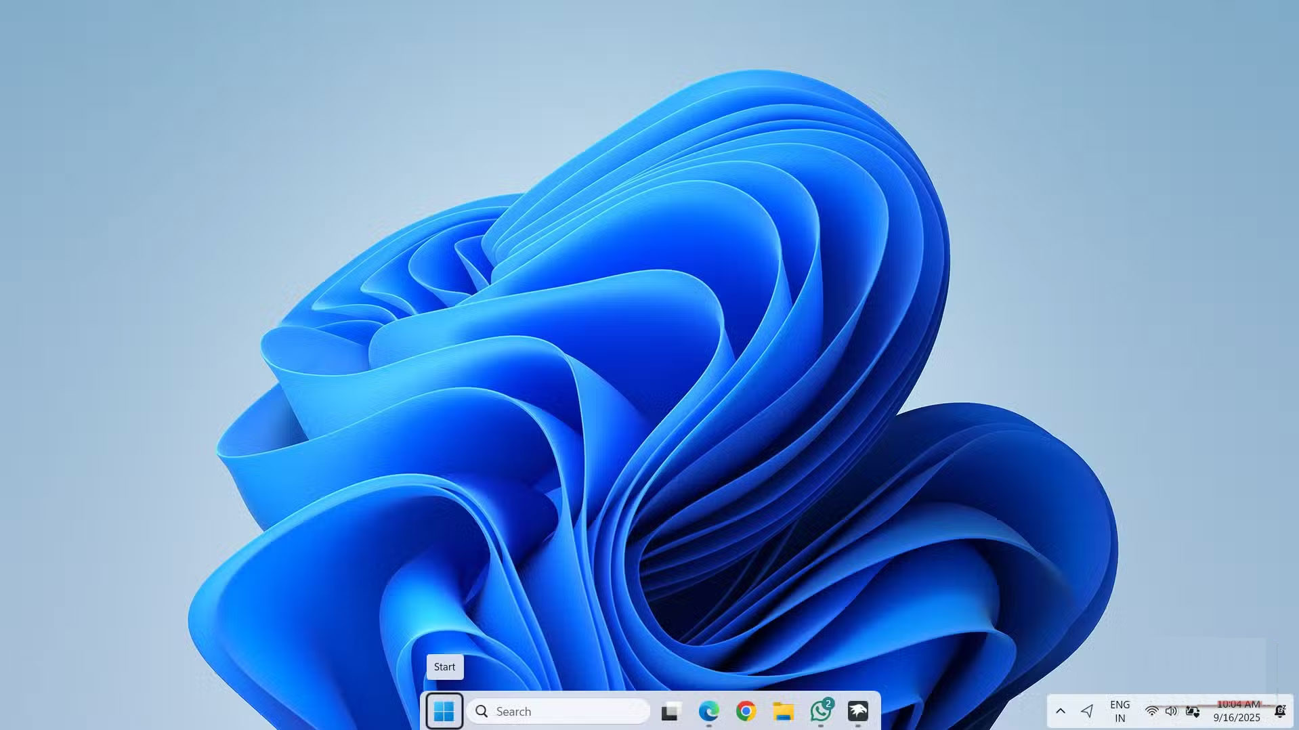Open the battery status flyout
1299x730 pixels.
1192,711
